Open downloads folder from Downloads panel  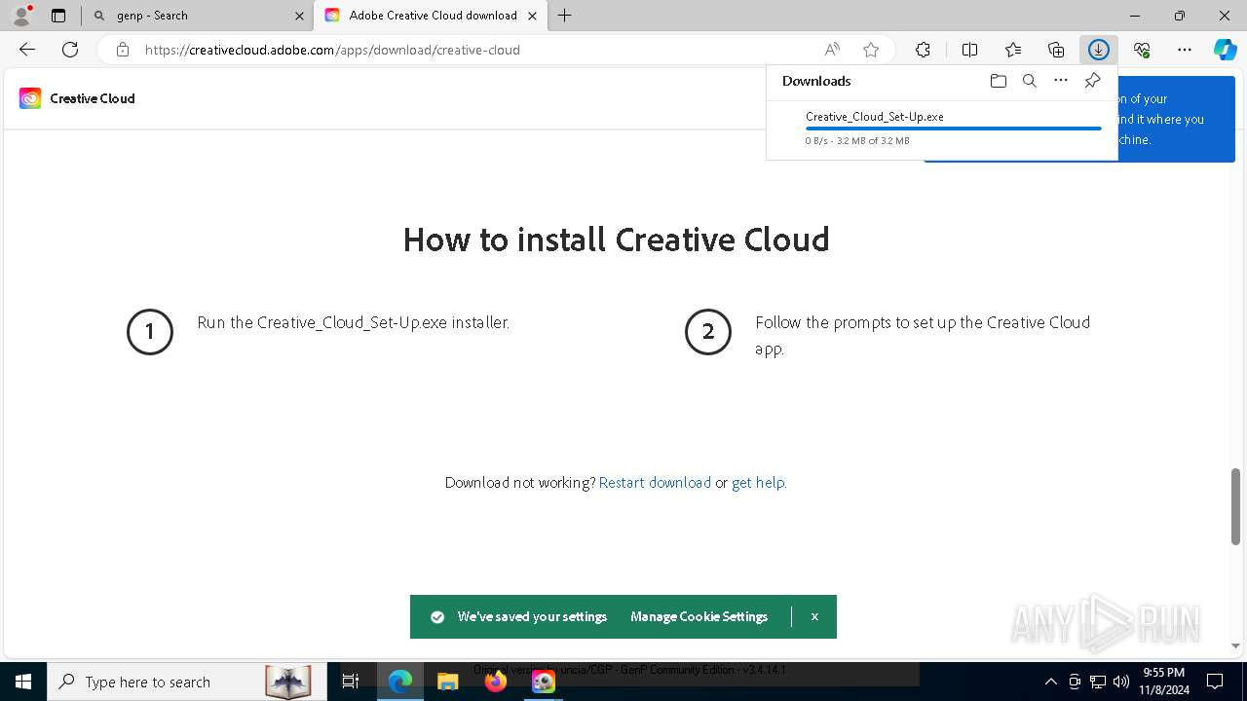pos(998,81)
